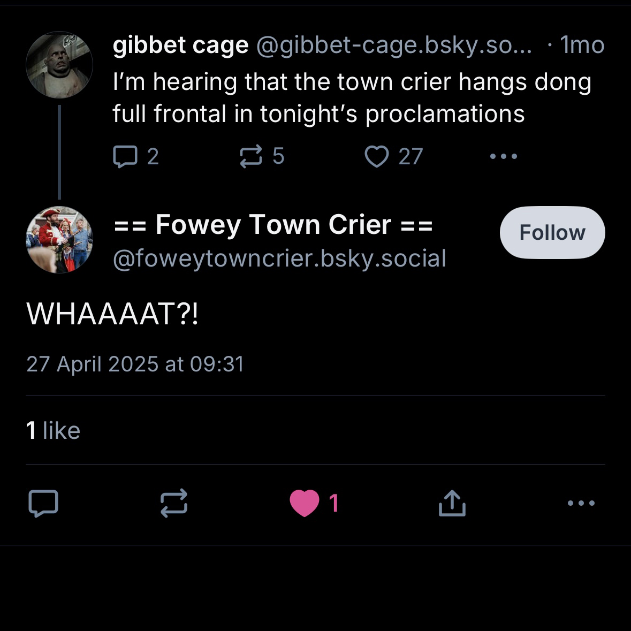Open the Fowey Town Crier display name
This screenshot has width=631, height=631.
(x=273, y=224)
